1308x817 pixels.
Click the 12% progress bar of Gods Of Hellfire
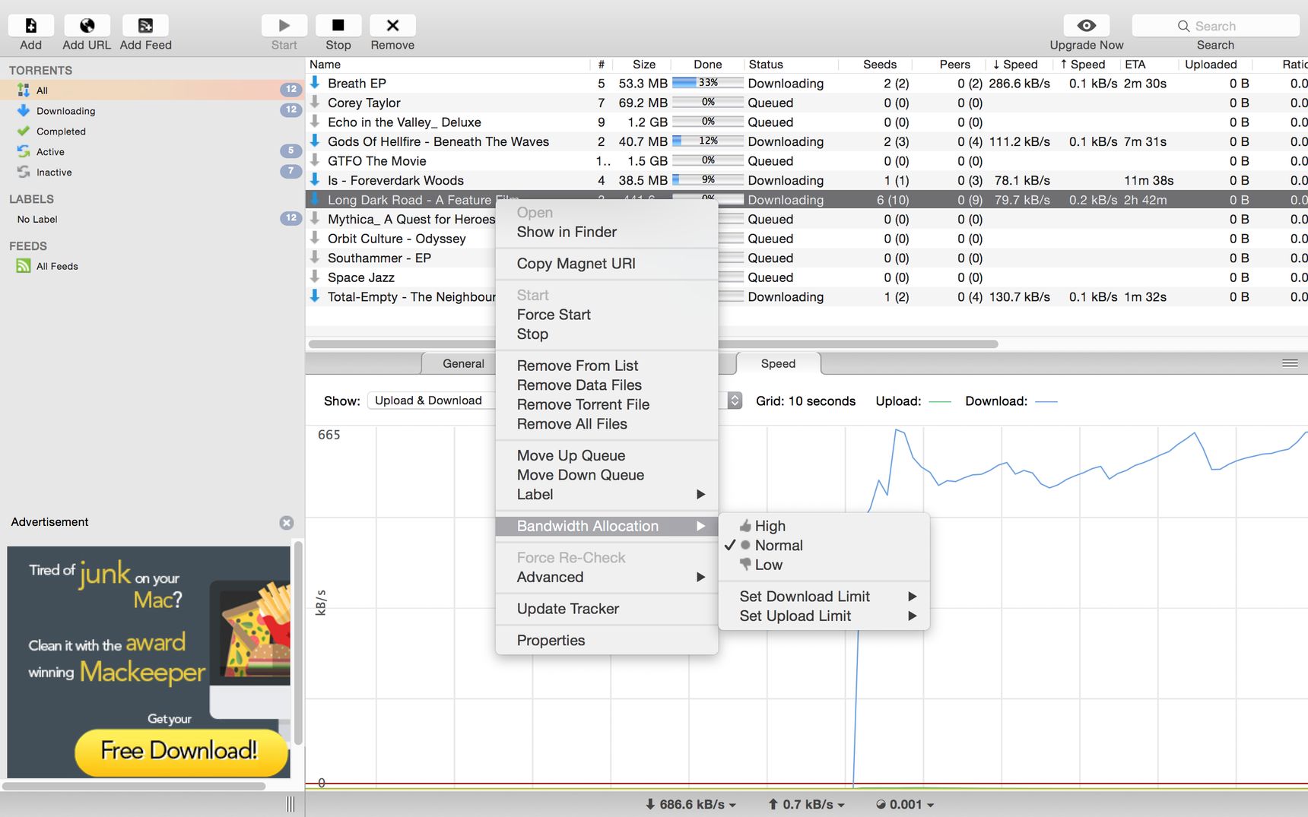pyautogui.click(x=708, y=141)
